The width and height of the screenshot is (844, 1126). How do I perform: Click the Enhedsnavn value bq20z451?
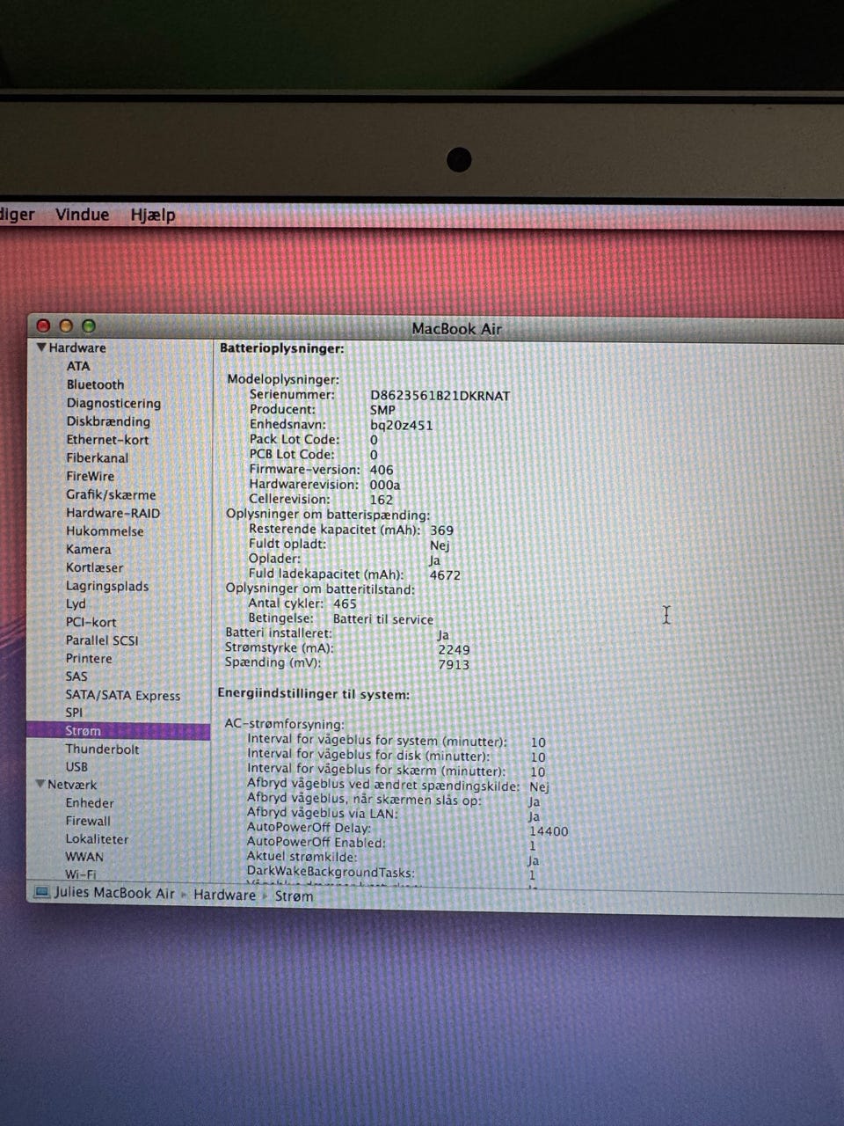pyautogui.click(x=401, y=425)
